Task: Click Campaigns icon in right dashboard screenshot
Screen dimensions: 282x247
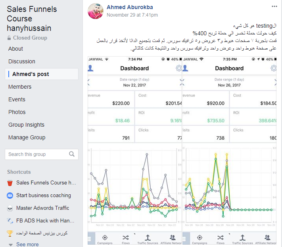Action: coord(200,237)
